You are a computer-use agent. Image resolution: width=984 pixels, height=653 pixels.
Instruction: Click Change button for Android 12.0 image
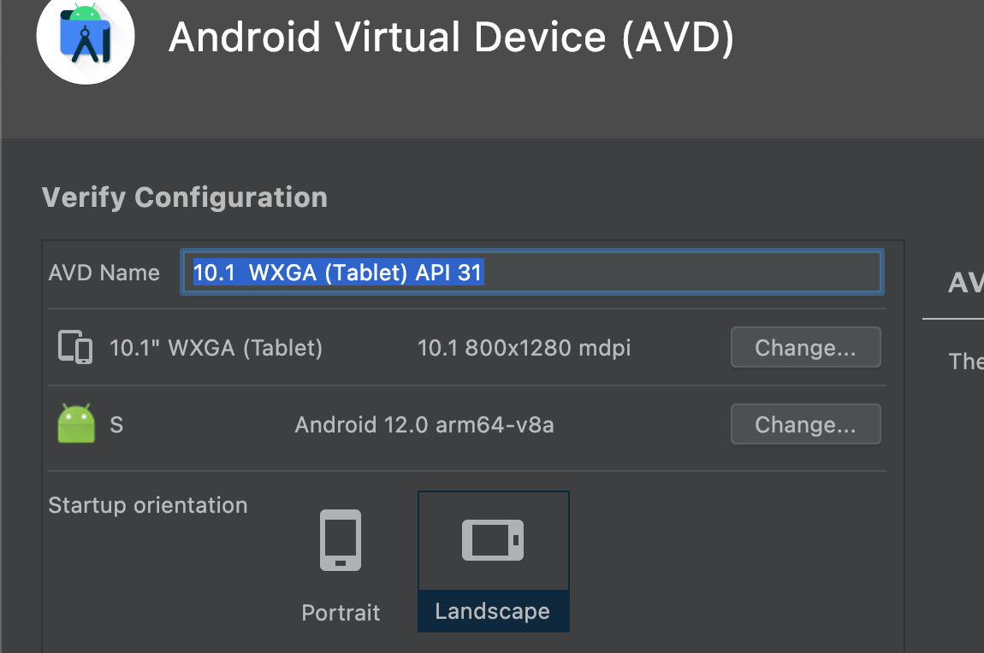tap(806, 424)
